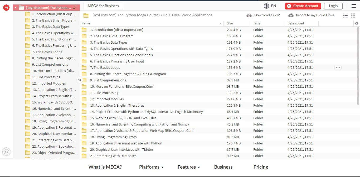Image resolution: width=360 pixels, height=177 pixels.
Task: Open What is MEGA? menu item
Action: coord(105,167)
